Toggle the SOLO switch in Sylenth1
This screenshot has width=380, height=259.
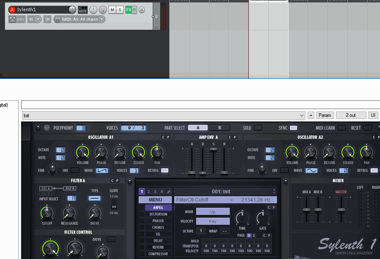click(x=258, y=128)
